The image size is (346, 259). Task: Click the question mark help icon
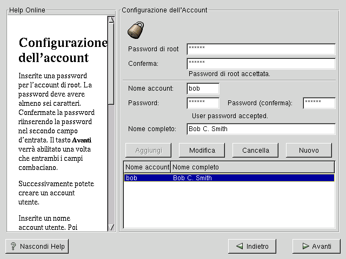pyautogui.click(x=13, y=247)
